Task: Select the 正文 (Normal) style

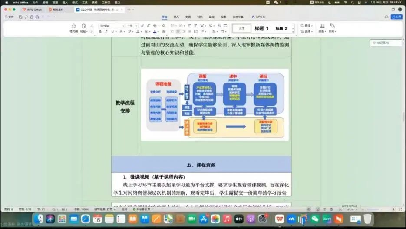Action: (x=241, y=29)
